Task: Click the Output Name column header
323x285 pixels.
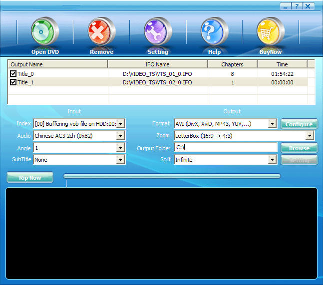Action: (57, 64)
